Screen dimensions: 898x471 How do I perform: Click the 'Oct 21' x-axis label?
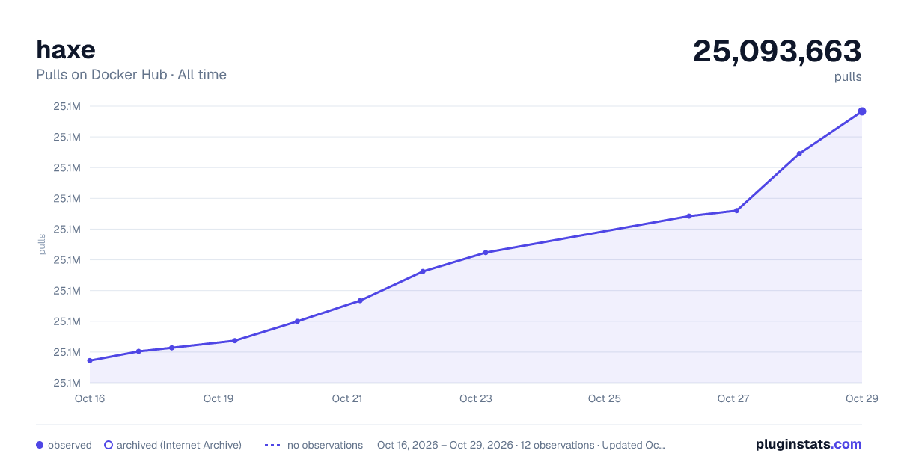[x=347, y=398]
